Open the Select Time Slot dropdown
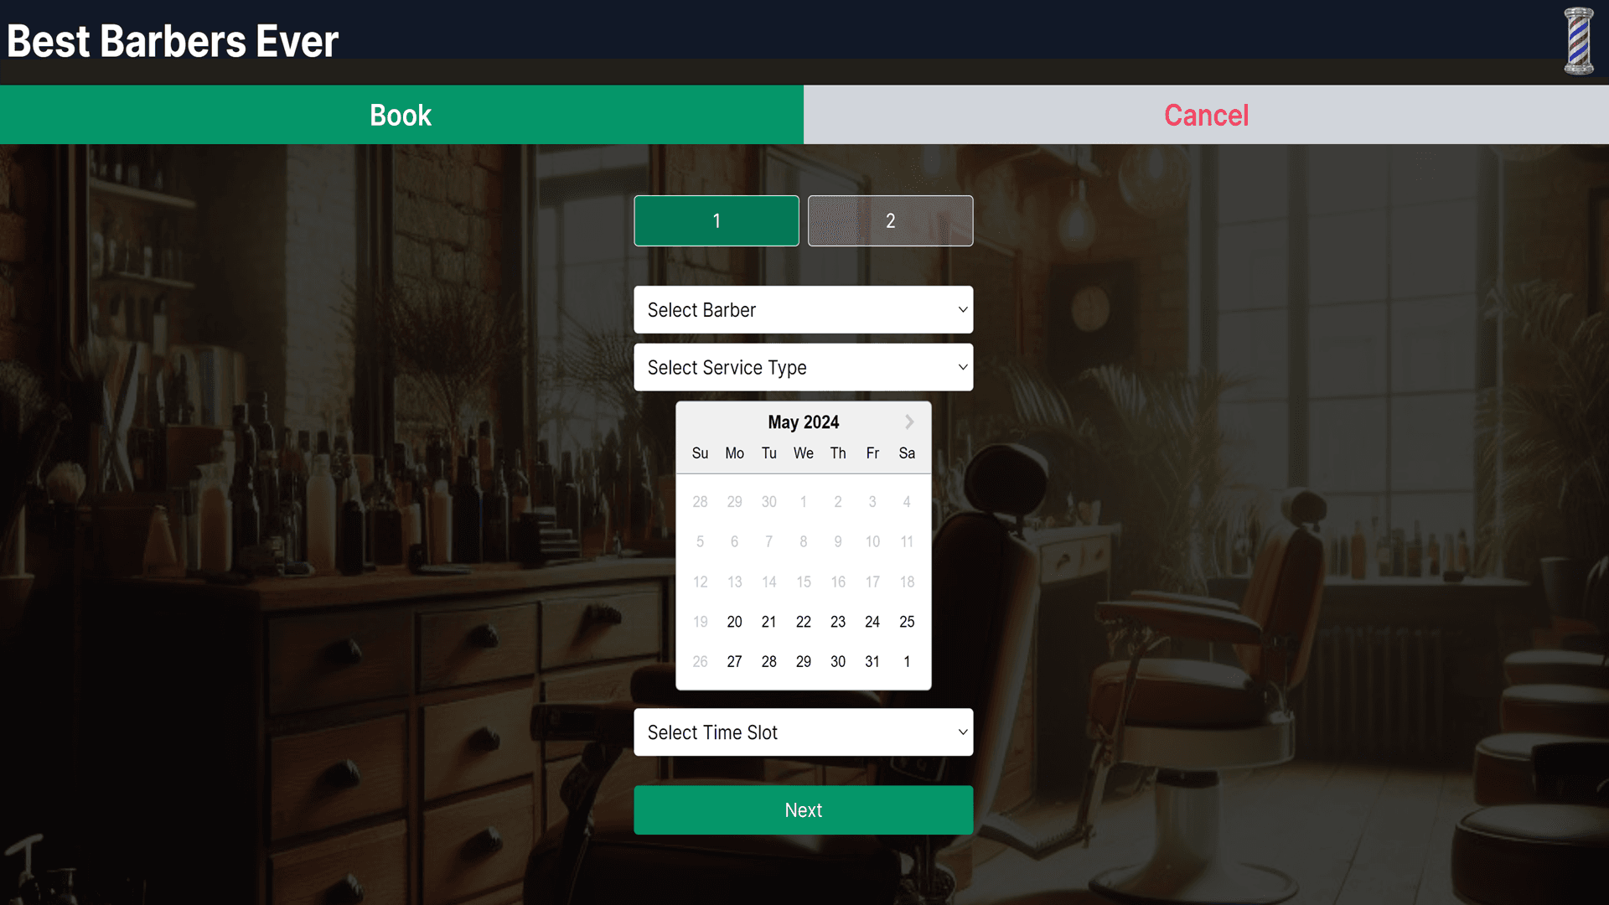1609x905 pixels. coord(804,732)
